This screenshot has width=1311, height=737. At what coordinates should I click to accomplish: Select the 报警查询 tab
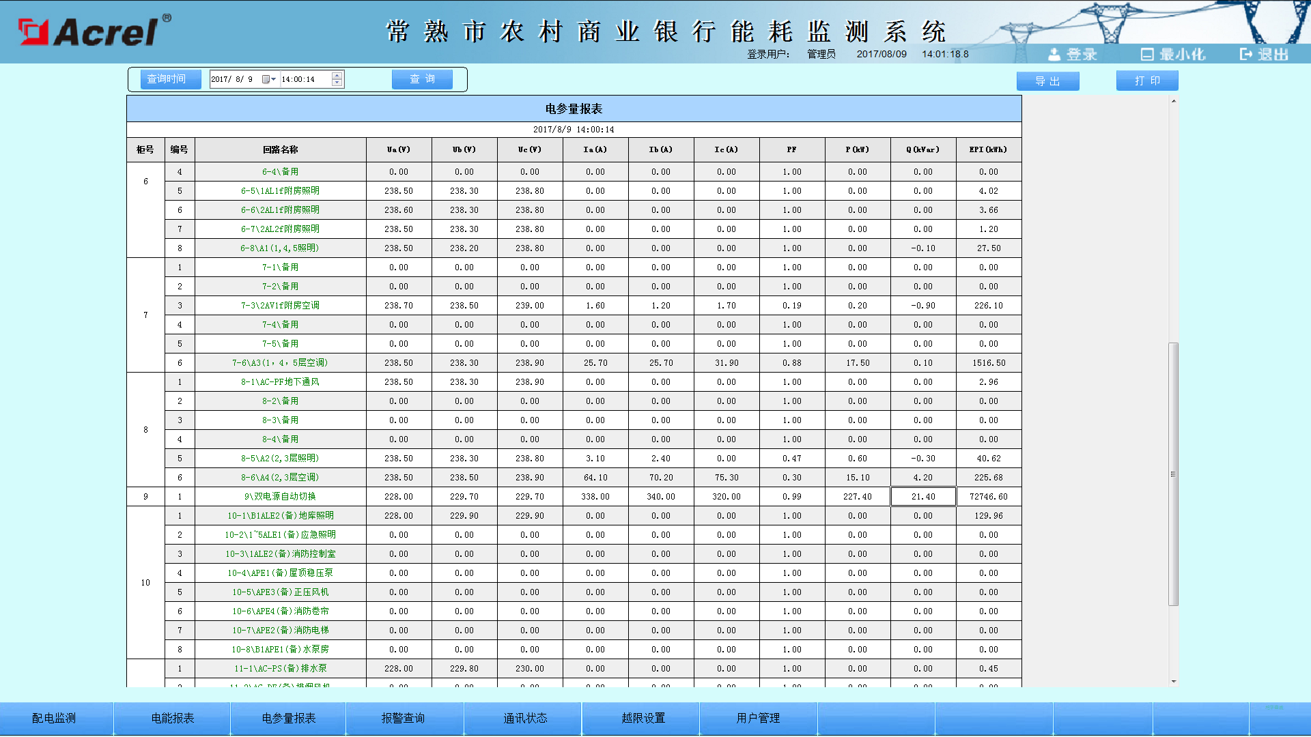pyautogui.click(x=404, y=718)
